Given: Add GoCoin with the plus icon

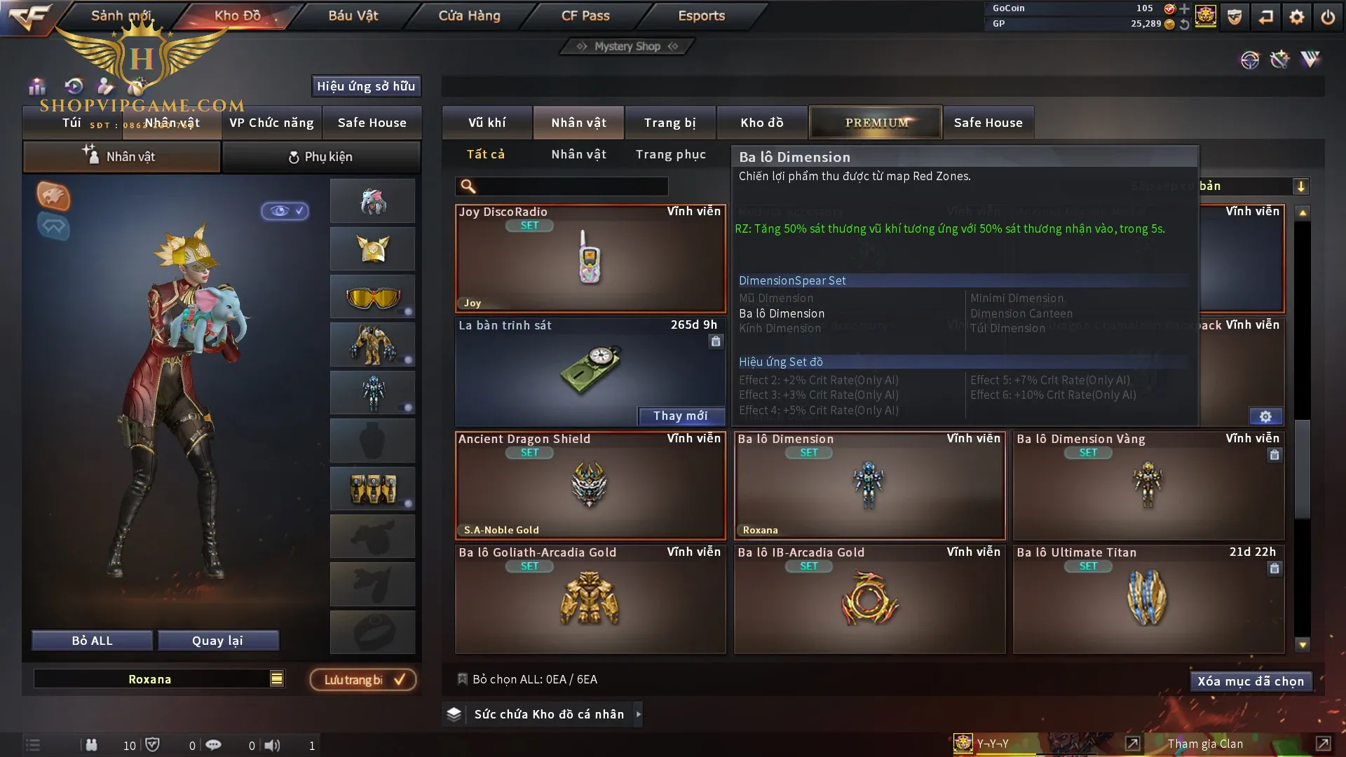Looking at the screenshot, I should [1185, 8].
